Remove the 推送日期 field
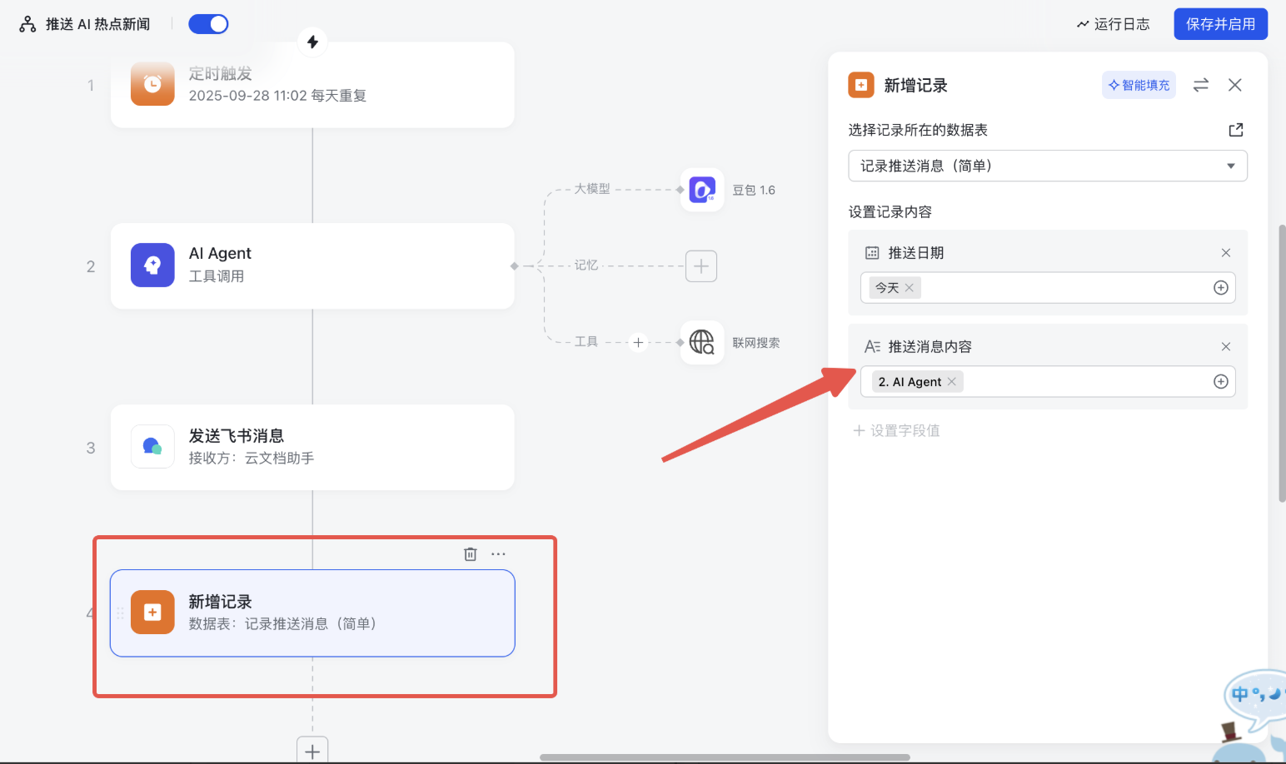Image resolution: width=1286 pixels, height=764 pixels. tap(1225, 253)
